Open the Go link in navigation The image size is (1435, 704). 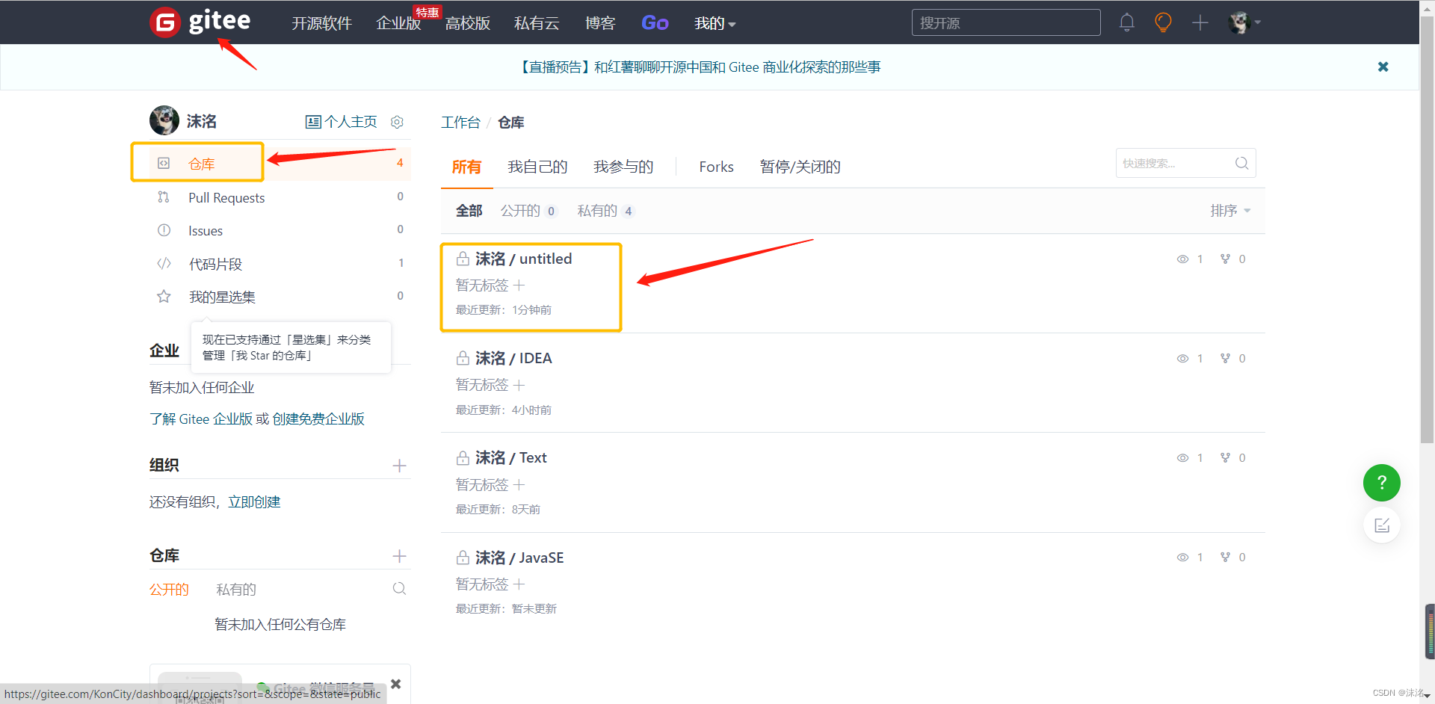pyautogui.click(x=655, y=23)
